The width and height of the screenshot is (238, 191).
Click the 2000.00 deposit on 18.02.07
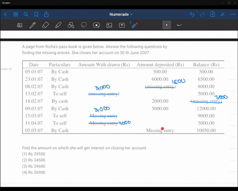pyautogui.click(x=160, y=101)
